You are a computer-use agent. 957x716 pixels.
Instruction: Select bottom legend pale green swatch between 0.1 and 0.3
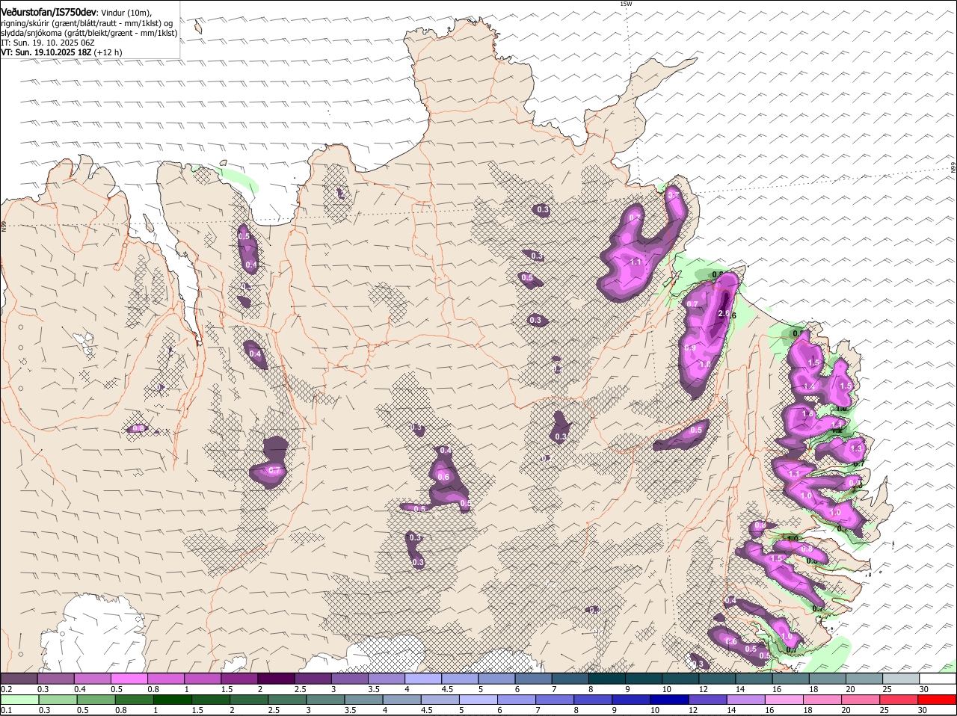point(20,700)
